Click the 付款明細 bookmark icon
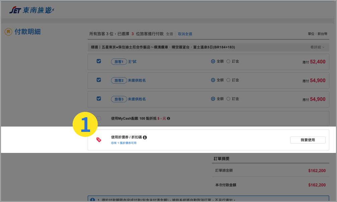The height and width of the screenshot is (202, 337). click(8, 32)
